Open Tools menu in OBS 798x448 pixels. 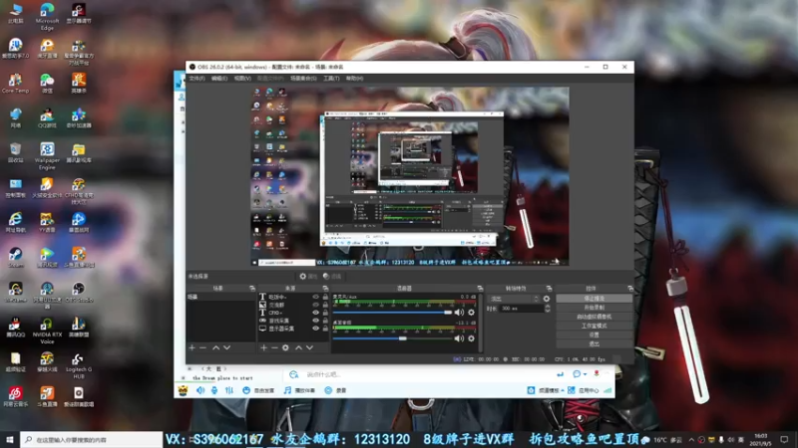tap(331, 79)
